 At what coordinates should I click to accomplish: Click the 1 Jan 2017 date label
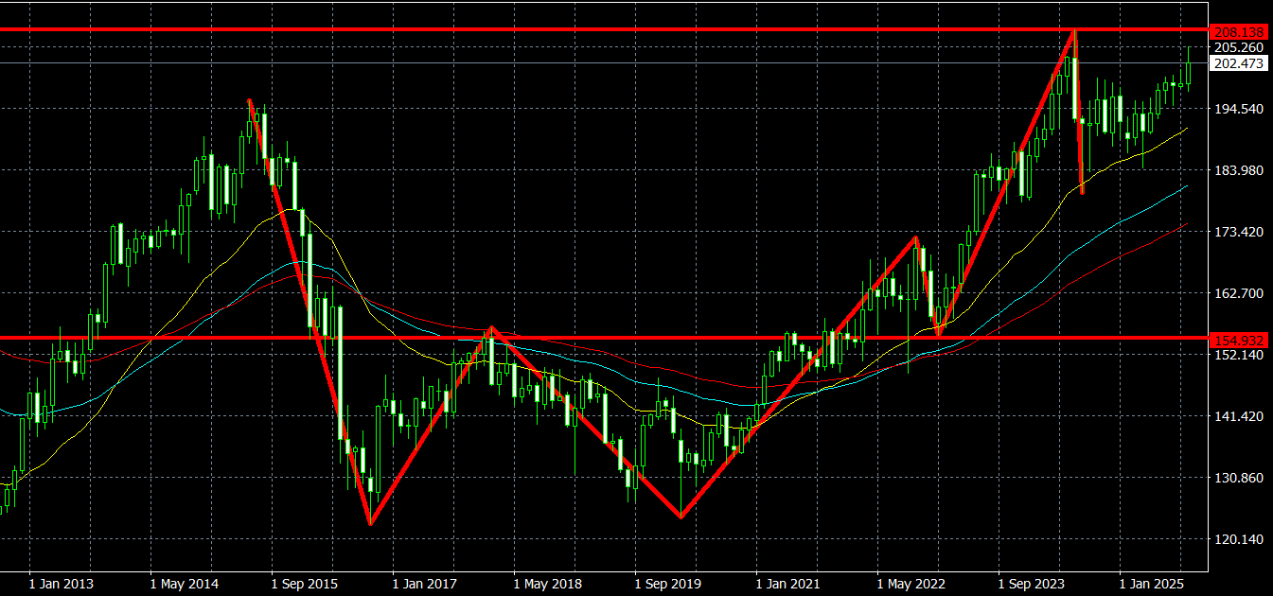426,584
